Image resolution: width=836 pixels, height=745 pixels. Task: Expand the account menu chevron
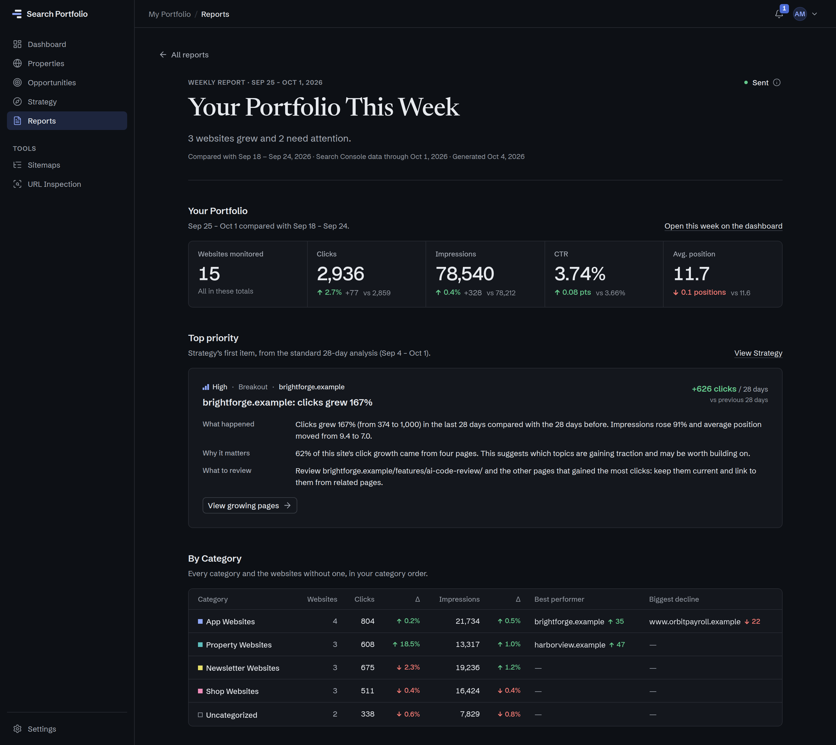click(x=815, y=14)
